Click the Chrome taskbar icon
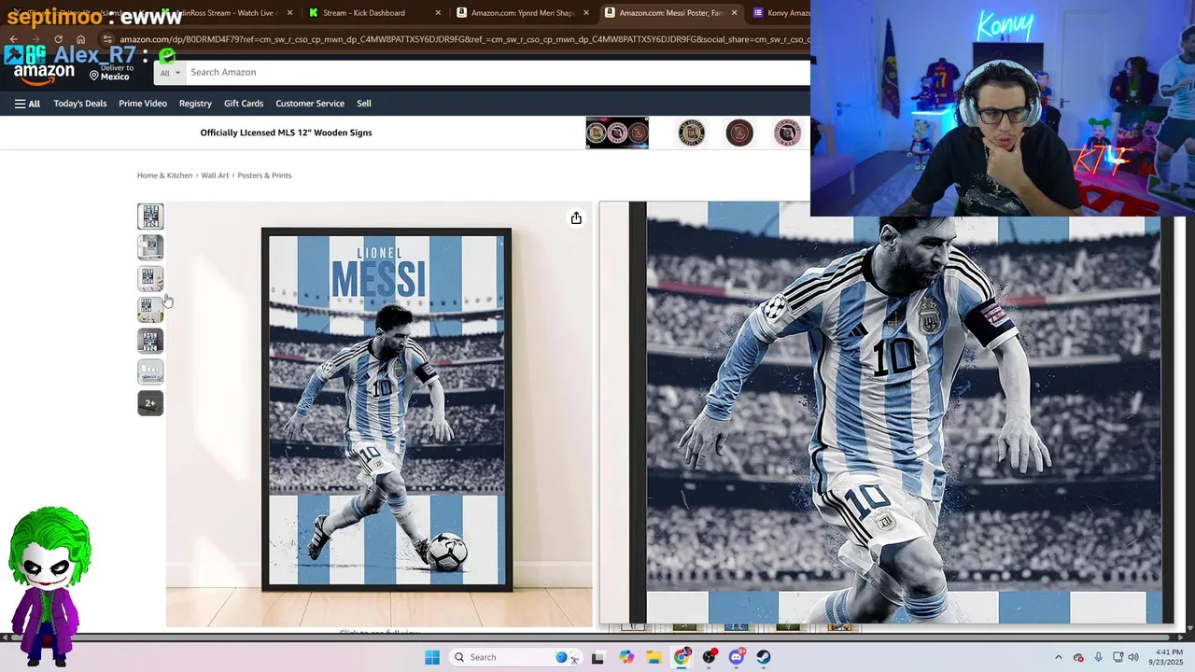Image resolution: width=1195 pixels, height=672 pixels. 682,657
